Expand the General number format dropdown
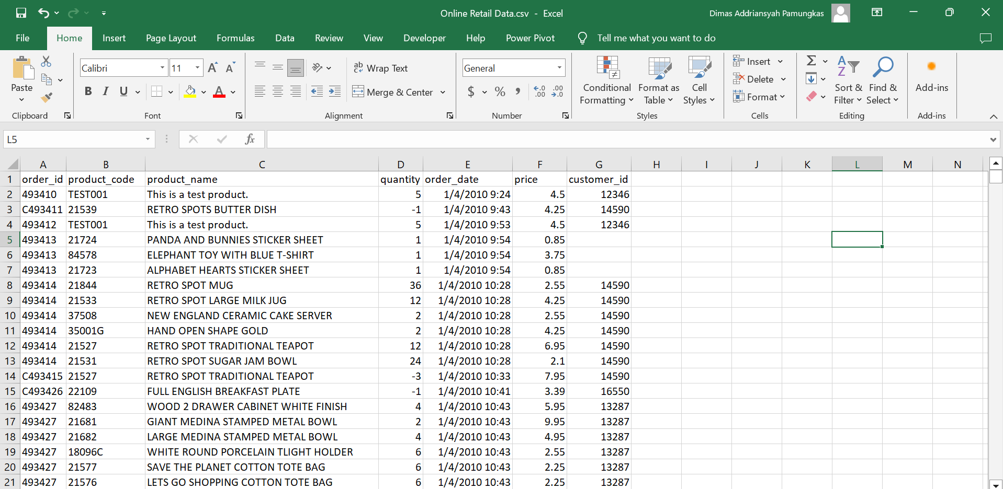This screenshot has height=489, width=1003. 559,68
